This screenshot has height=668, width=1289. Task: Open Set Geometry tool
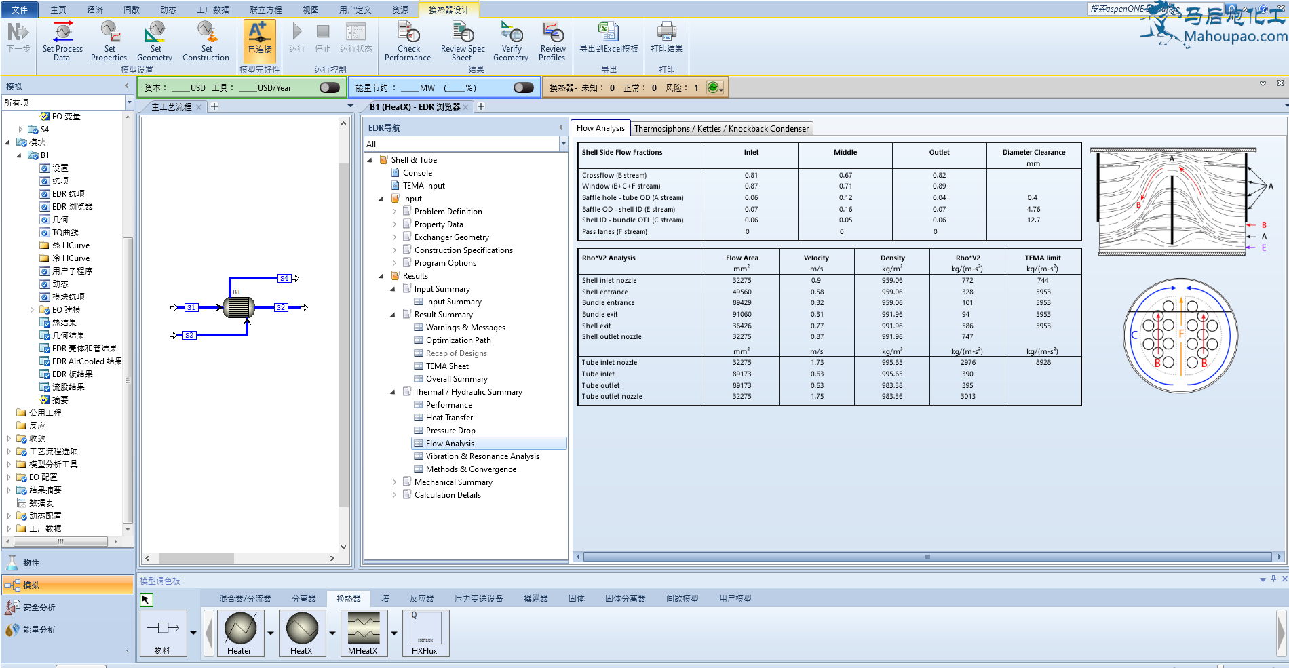point(155,41)
